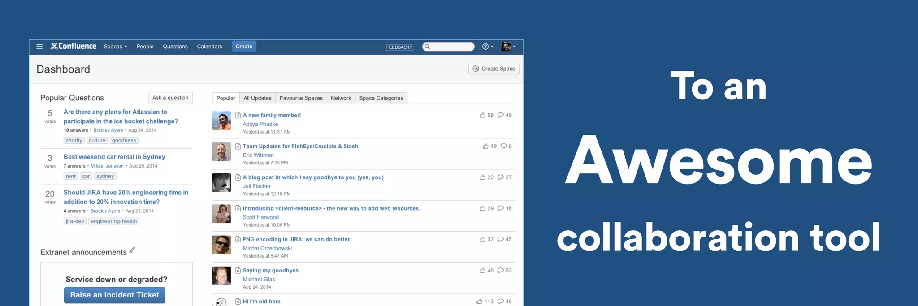Click page icon beside 'Team Updates for FishEye/Crucible'
918x306 pixels.
pos(238,146)
